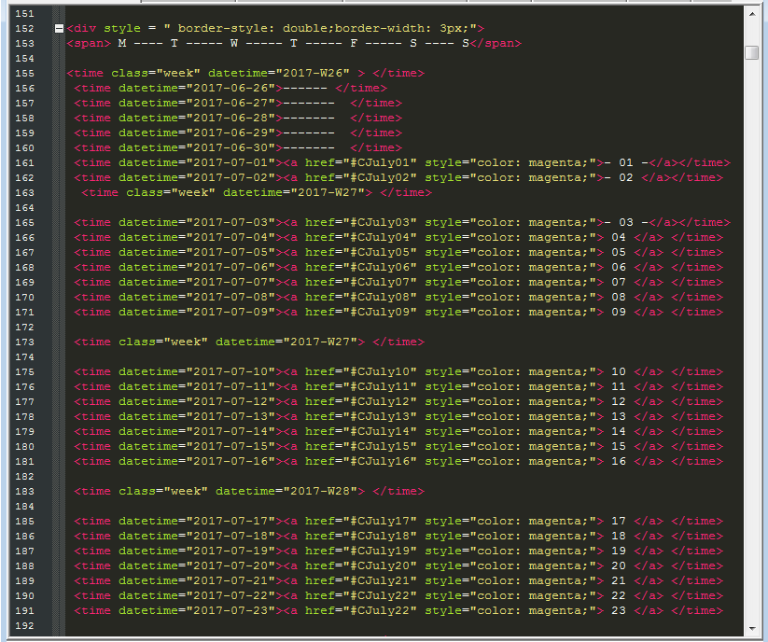
Task: Collapse the div block on line 152
Action: coord(59,28)
